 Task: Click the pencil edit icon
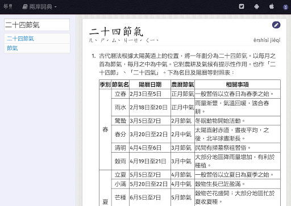coord(276,25)
